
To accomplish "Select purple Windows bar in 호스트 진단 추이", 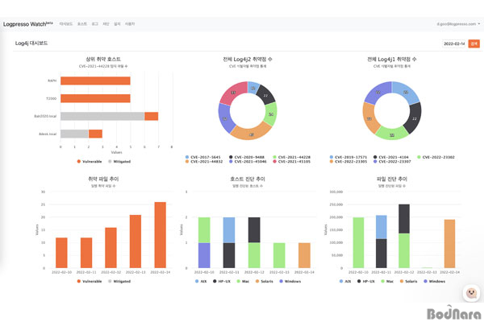I will [x=204, y=255].
